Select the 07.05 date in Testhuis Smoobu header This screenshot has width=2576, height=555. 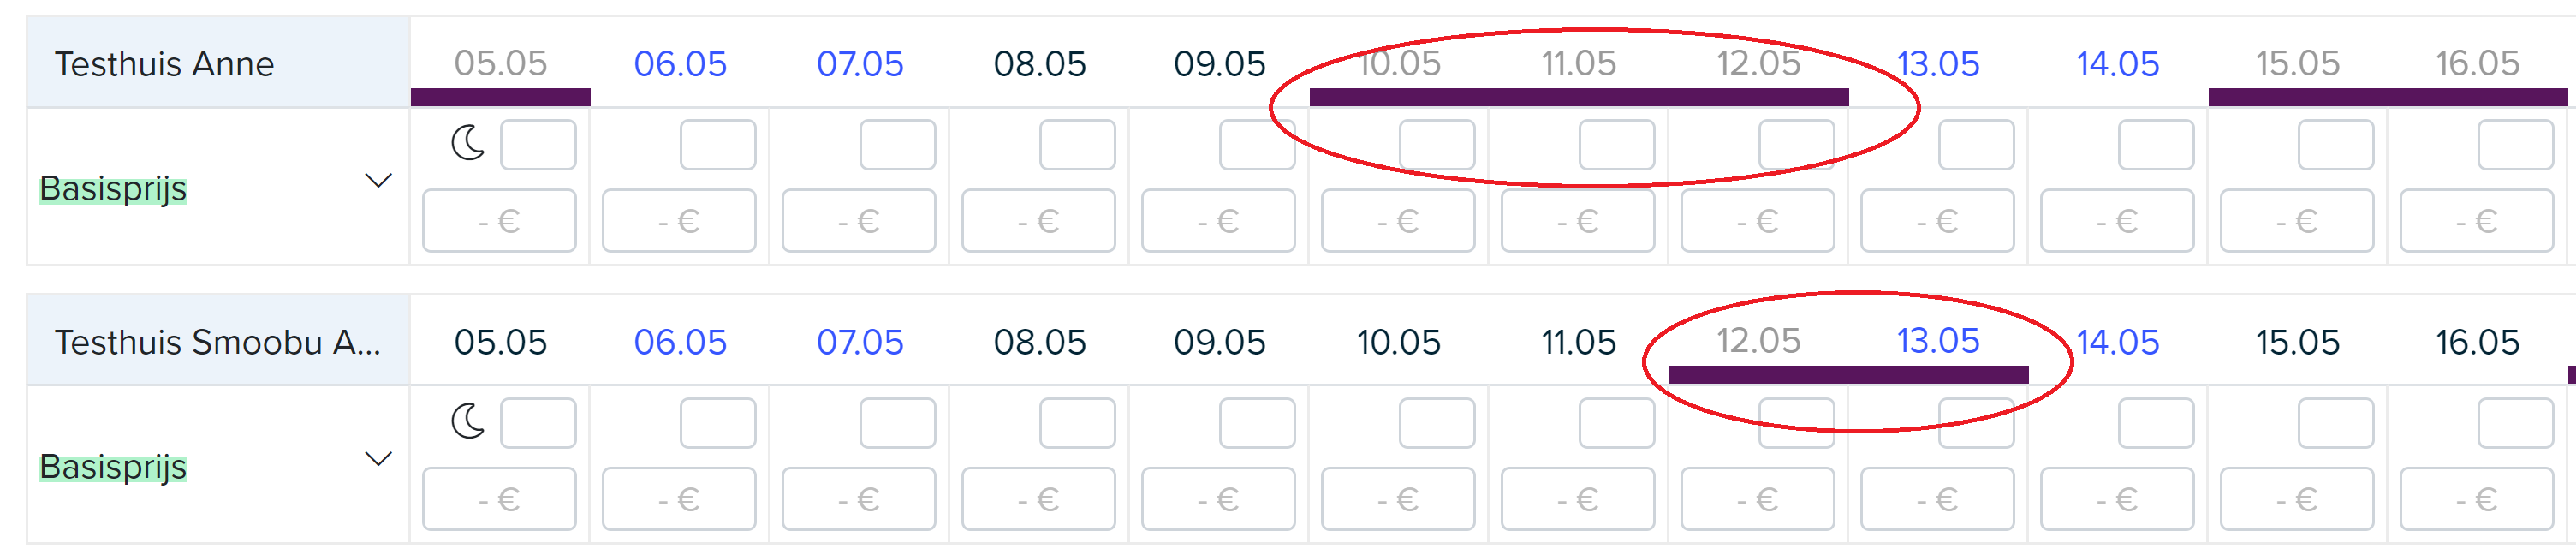pos(860,342)
